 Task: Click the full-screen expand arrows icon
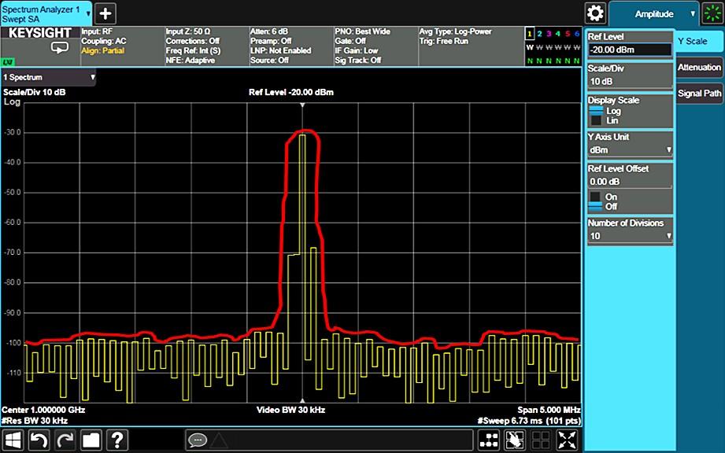coord(566,440)
